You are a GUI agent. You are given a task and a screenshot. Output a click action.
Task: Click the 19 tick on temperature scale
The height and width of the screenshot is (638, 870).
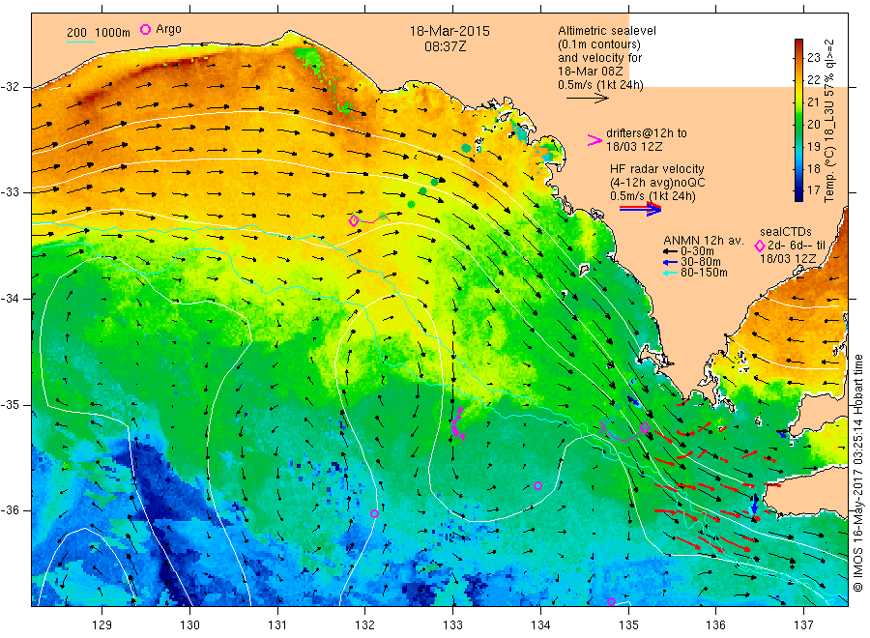(814, 147)
